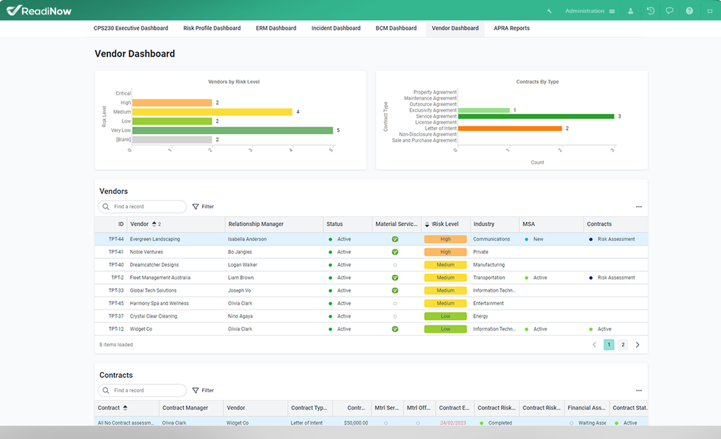Go to page 2 of Vendors
Screen dimensions: 721x439
coord(623,345)
